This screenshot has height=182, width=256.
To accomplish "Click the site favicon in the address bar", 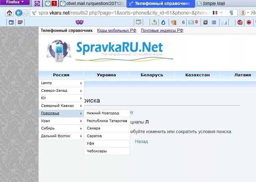I will point(34,13).
